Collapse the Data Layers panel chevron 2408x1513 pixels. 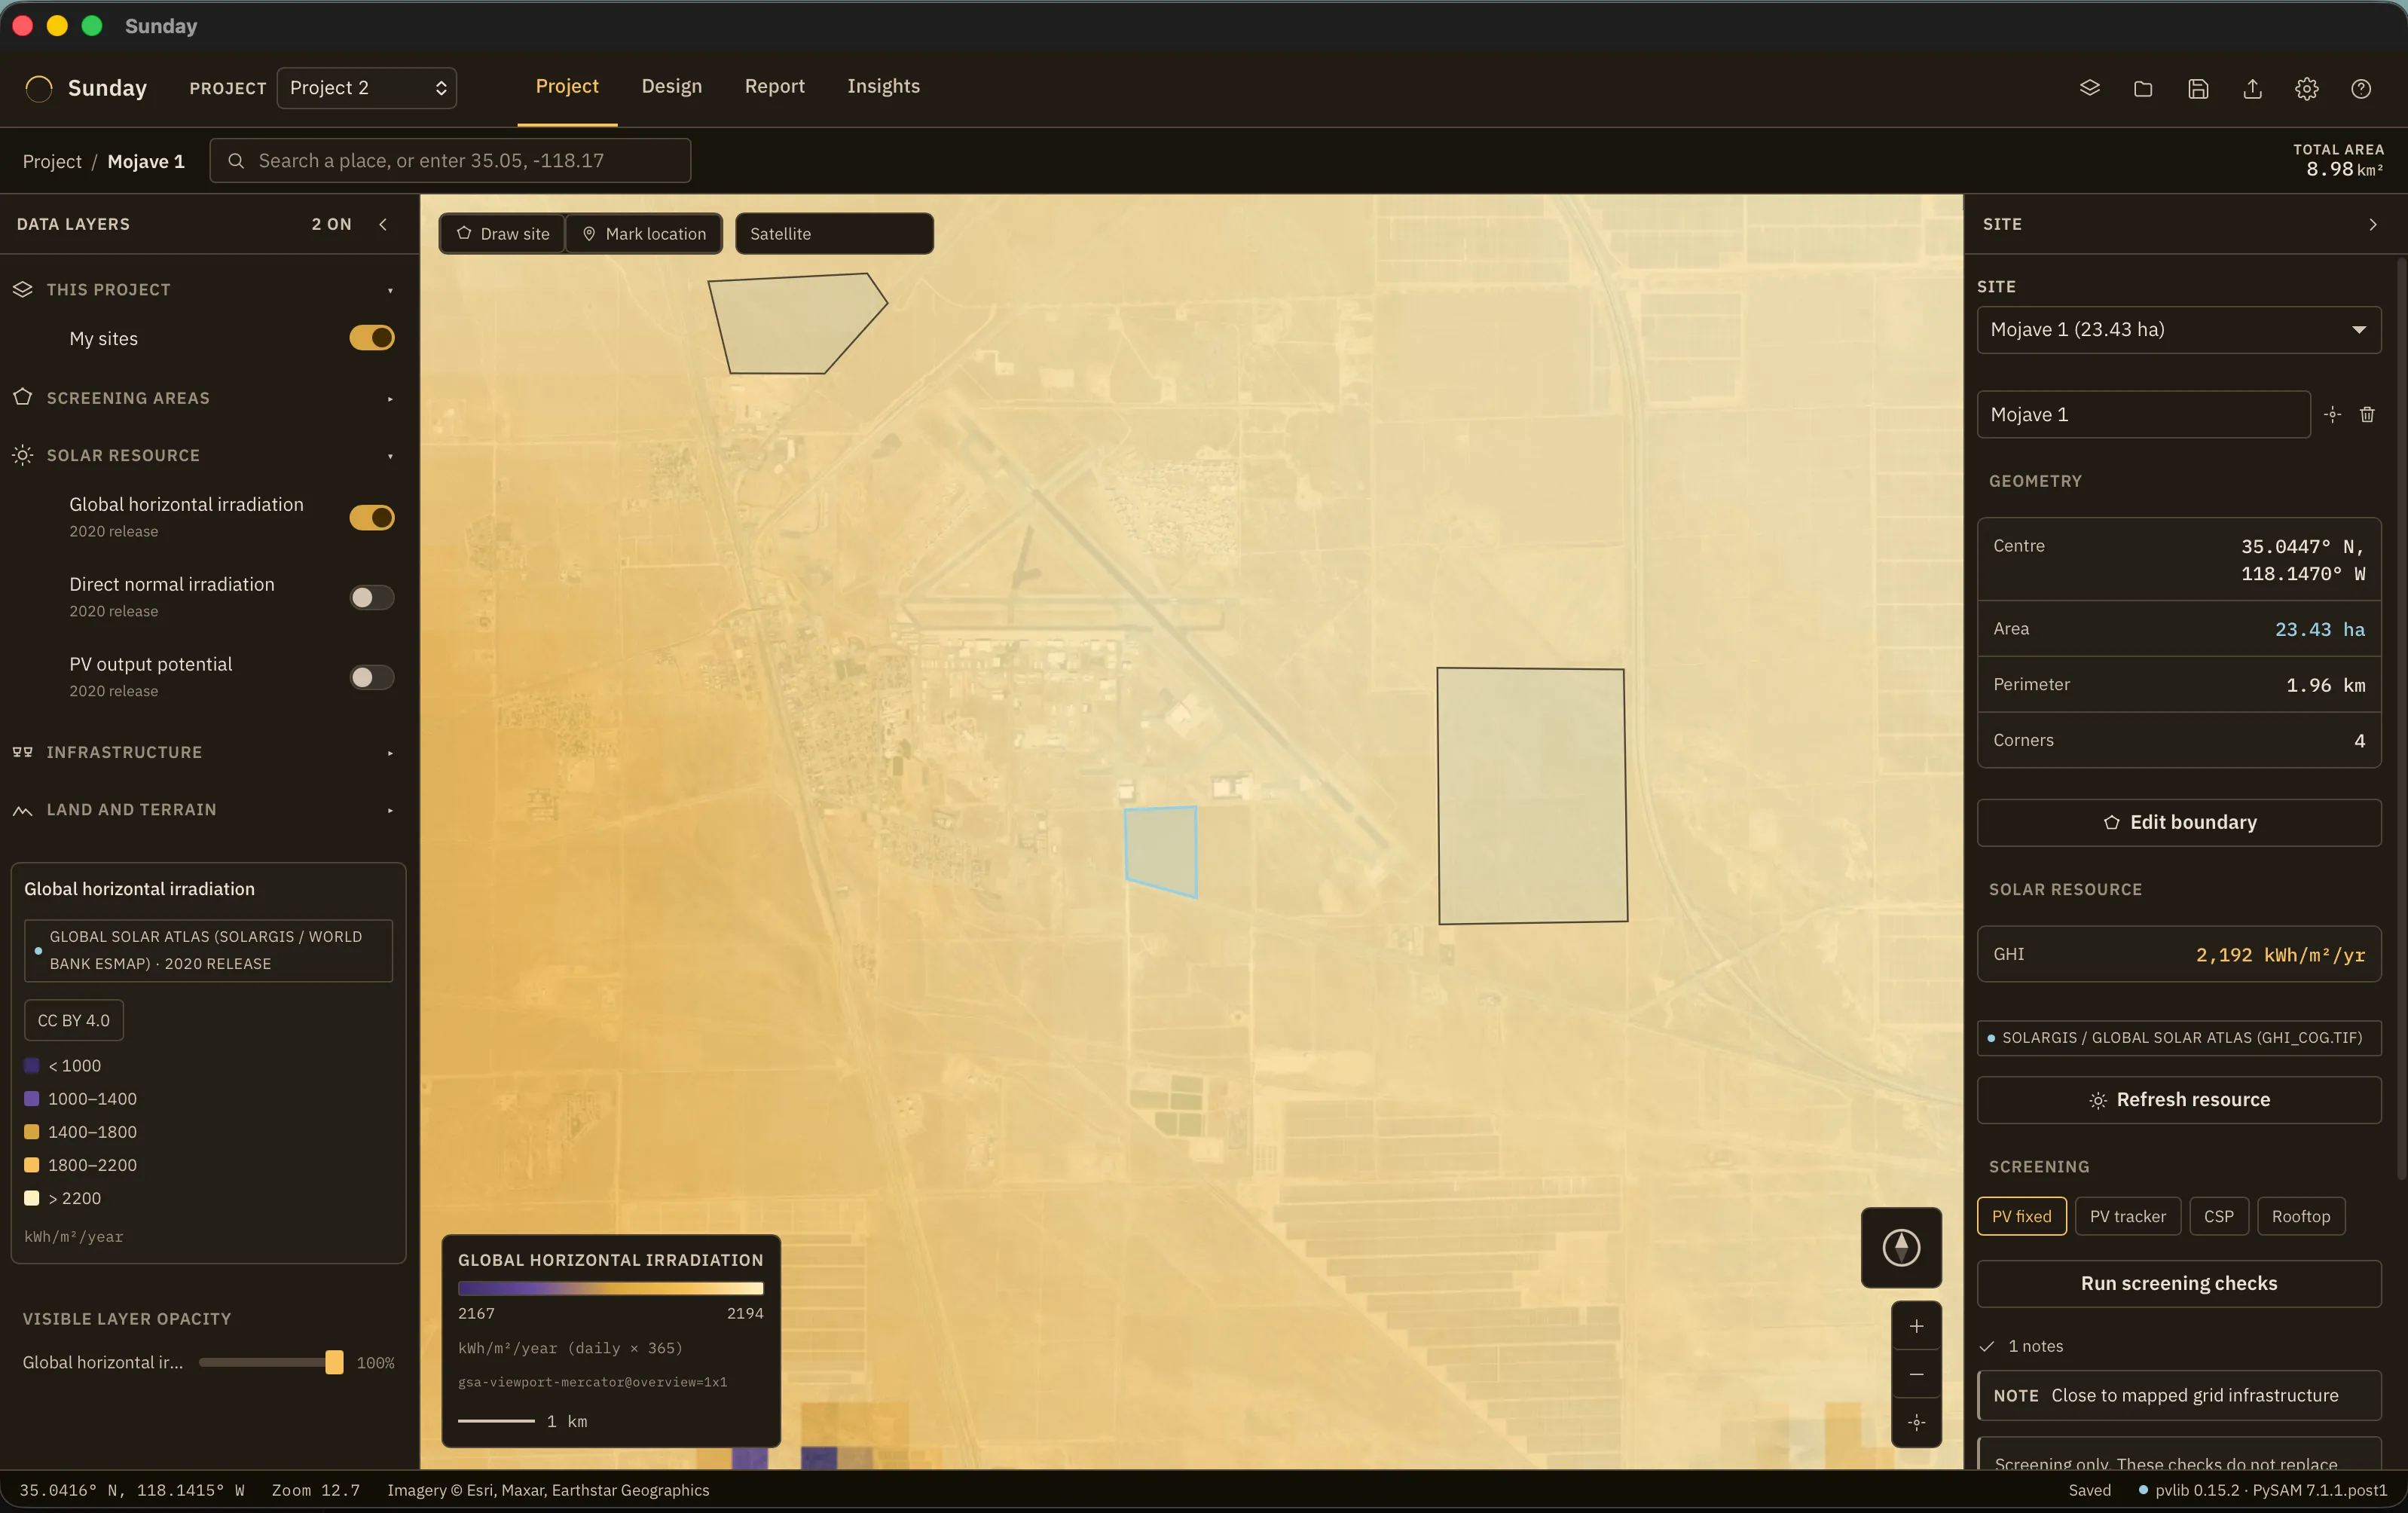pos(383,224)
